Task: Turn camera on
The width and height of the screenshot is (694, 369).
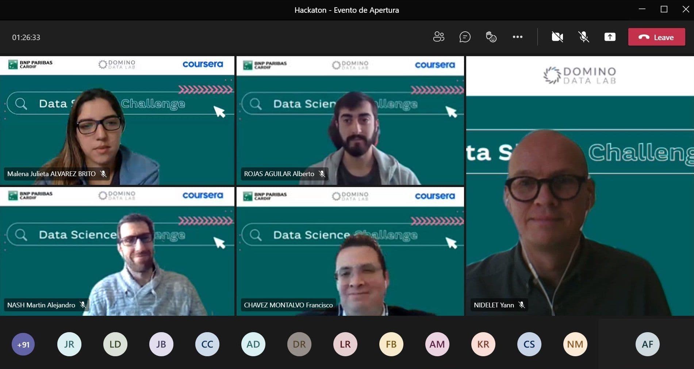Action: coord(557,37)
